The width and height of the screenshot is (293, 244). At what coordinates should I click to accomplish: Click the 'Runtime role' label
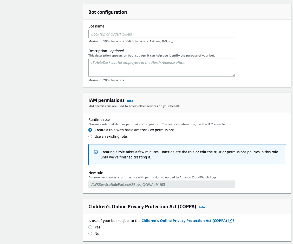tap(99, 120)
